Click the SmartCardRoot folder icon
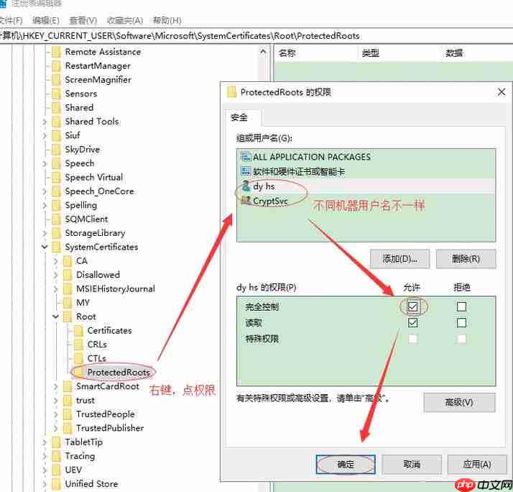The image size is (513, 492). tap(68, 386)
